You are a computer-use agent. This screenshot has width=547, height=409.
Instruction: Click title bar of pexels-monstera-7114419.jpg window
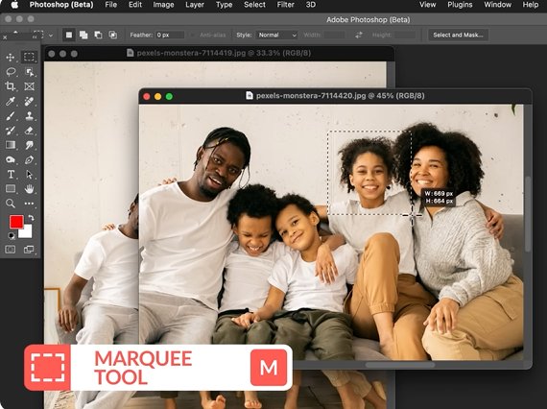tap(219, 54)
